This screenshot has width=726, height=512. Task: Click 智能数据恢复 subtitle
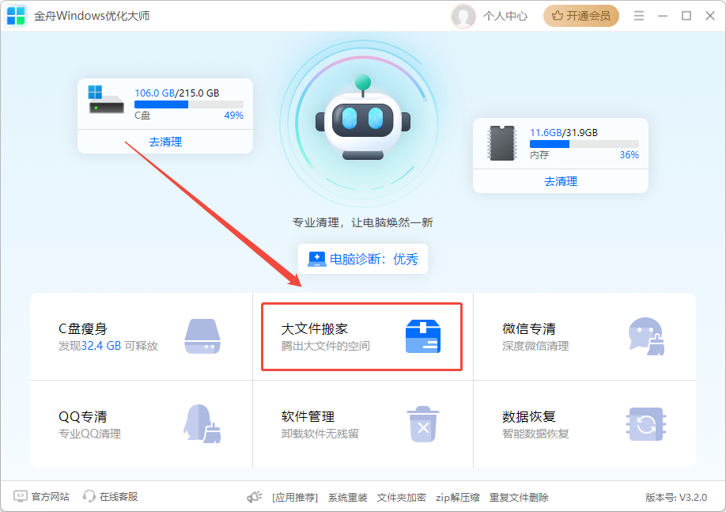point(535,434)
